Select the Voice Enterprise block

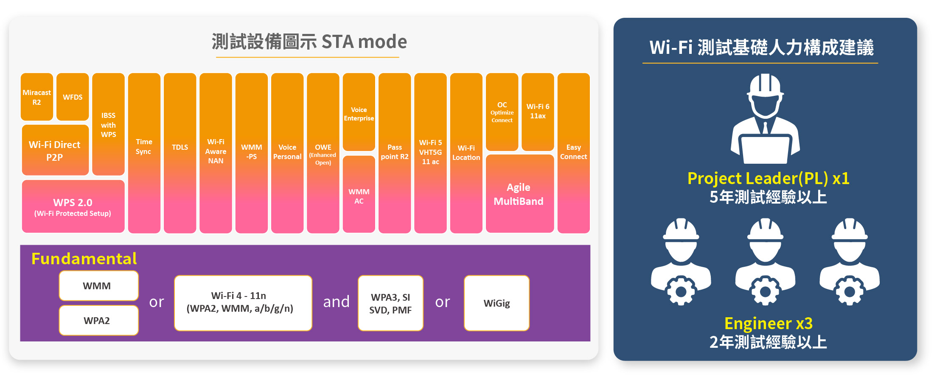[359, 112]
